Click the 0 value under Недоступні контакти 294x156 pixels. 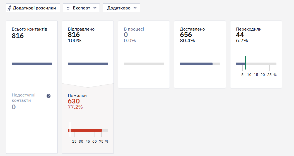14,107
